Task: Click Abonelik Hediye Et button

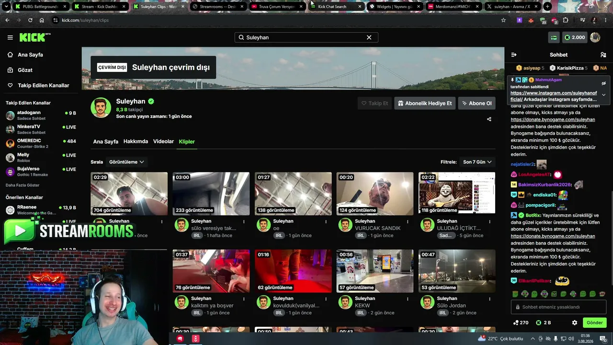Action: 425,103
